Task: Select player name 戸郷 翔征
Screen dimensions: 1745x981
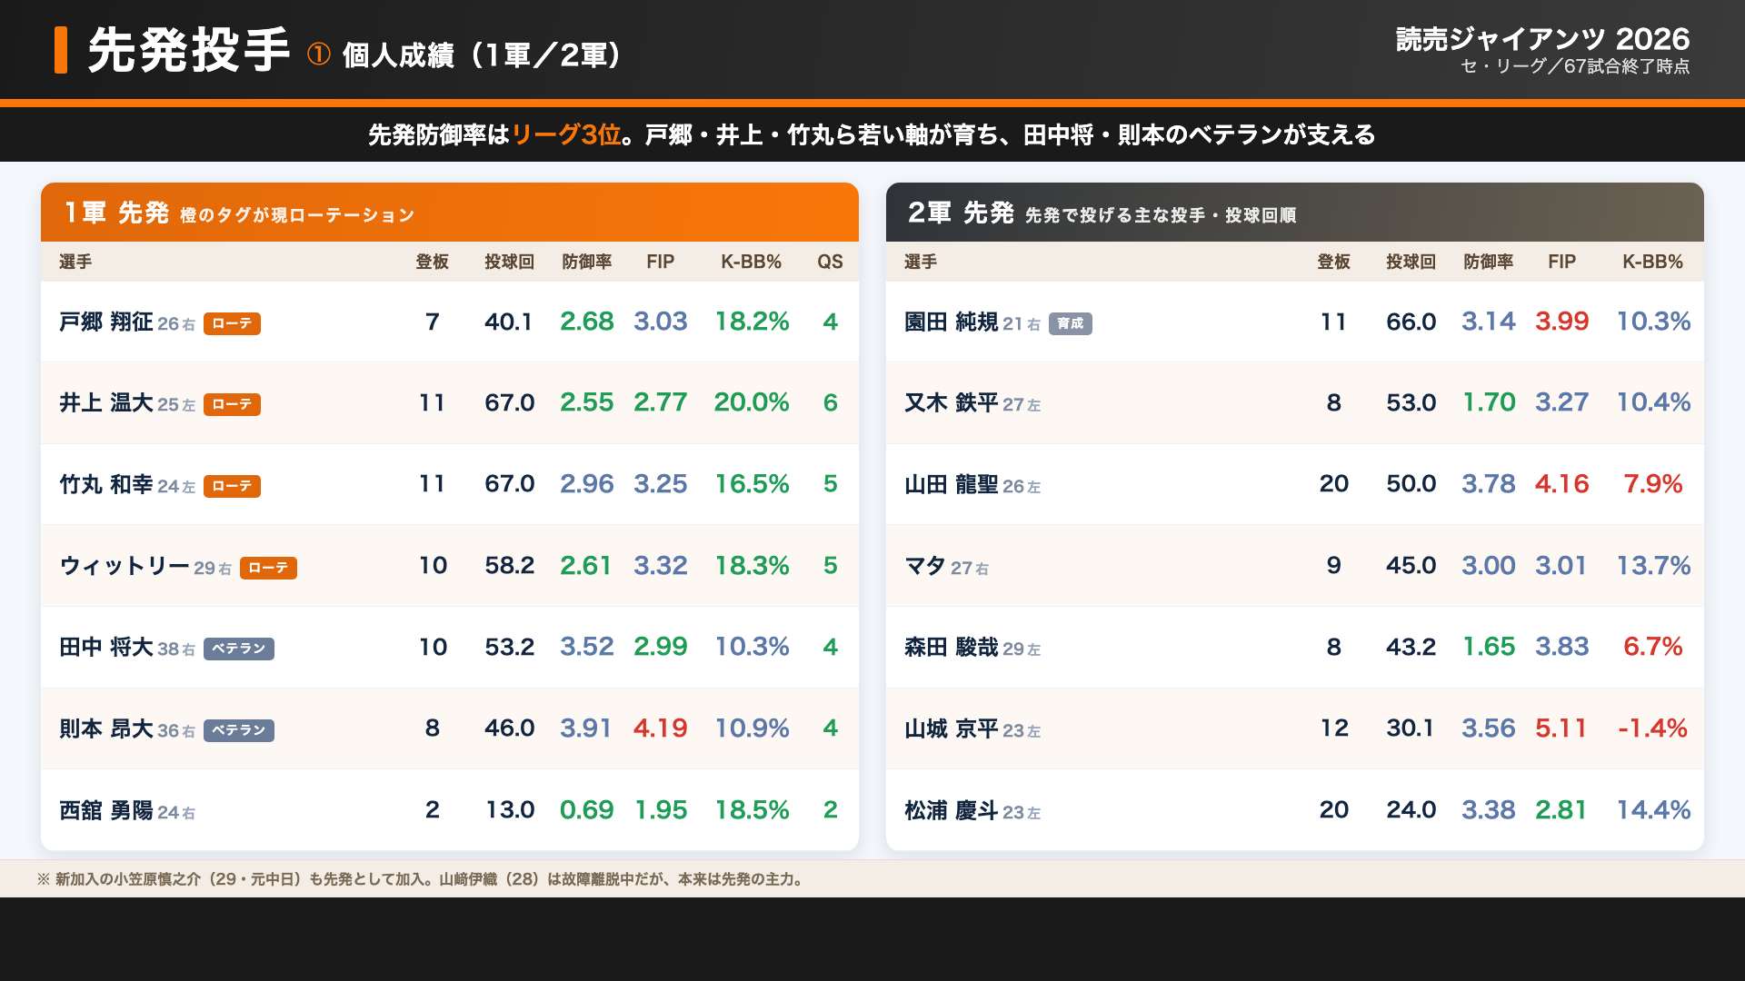Action: point(106,322)
